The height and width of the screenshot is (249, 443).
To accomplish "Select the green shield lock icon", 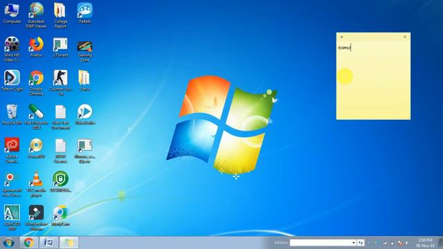I will (x=60, y=182).
